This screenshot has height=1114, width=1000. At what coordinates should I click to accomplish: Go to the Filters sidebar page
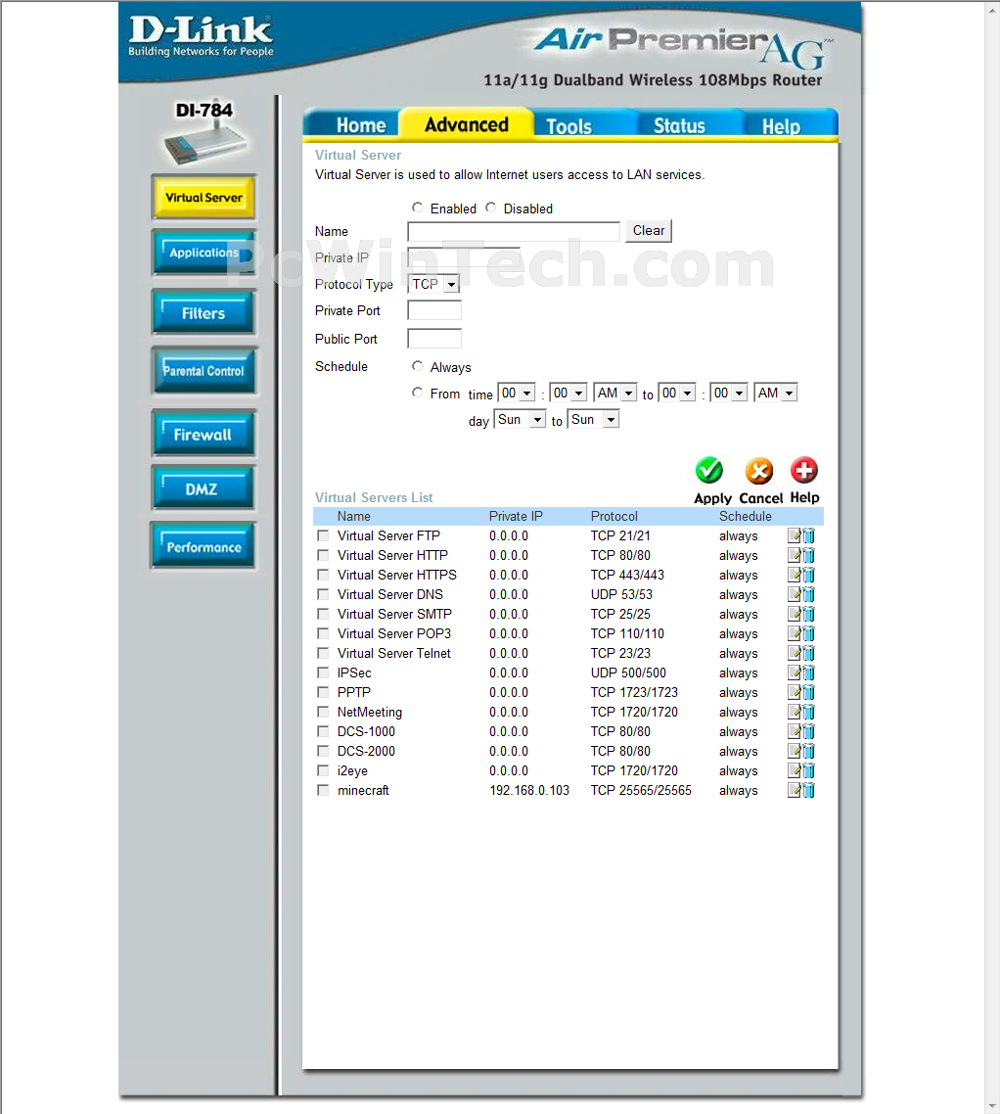(204, 312)
